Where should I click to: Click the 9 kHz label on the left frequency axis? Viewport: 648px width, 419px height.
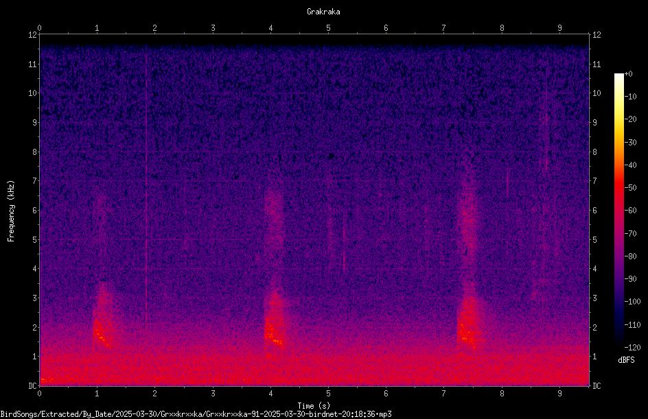35,123
